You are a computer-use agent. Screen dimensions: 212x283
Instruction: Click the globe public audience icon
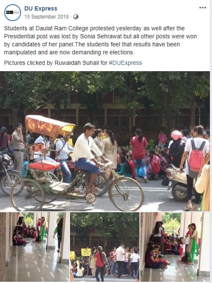[x=76, y=17]
